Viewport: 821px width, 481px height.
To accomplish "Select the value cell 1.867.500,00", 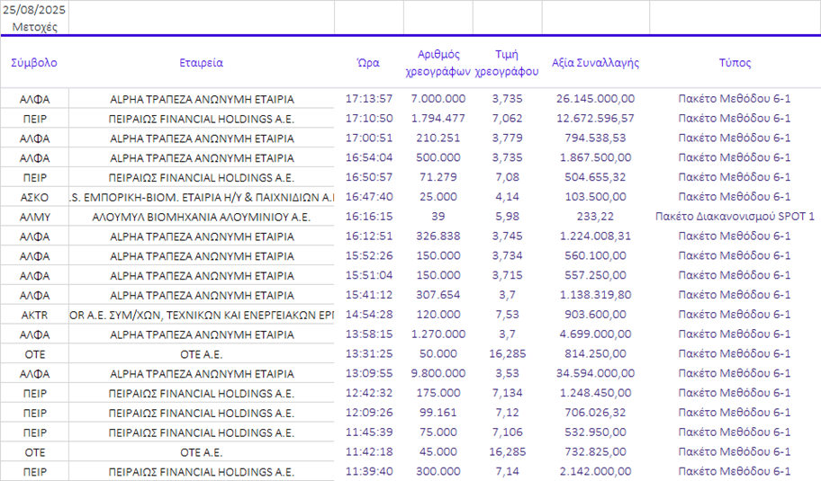I will pyautogui.click(x=595, y=158).
